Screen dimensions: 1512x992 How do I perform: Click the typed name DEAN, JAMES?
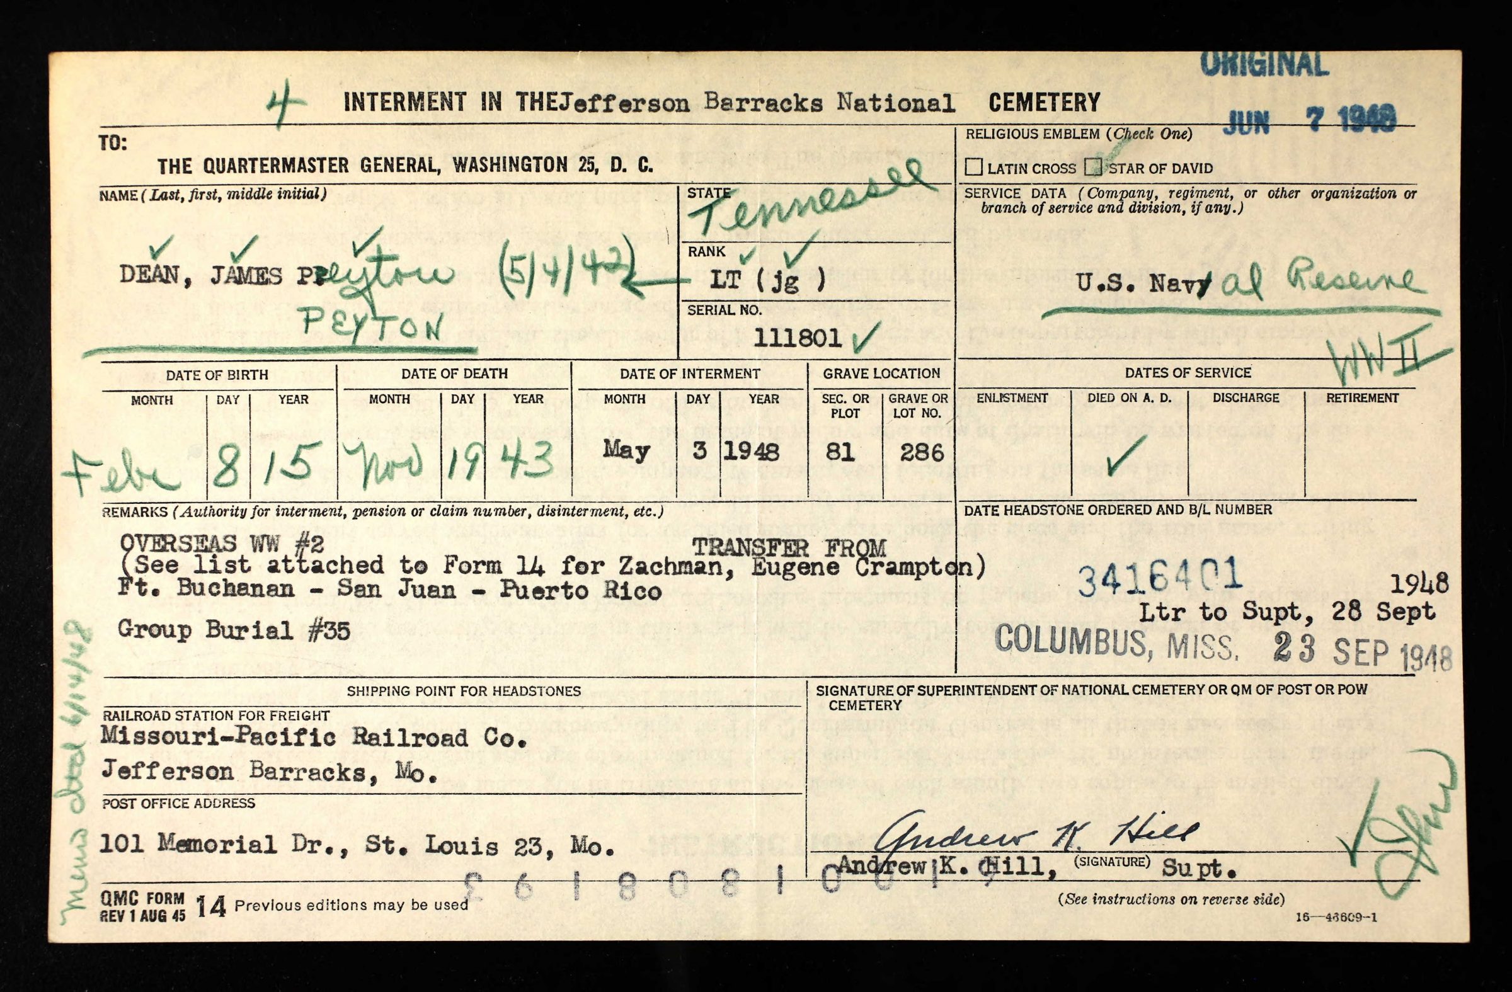click(201, 276)
